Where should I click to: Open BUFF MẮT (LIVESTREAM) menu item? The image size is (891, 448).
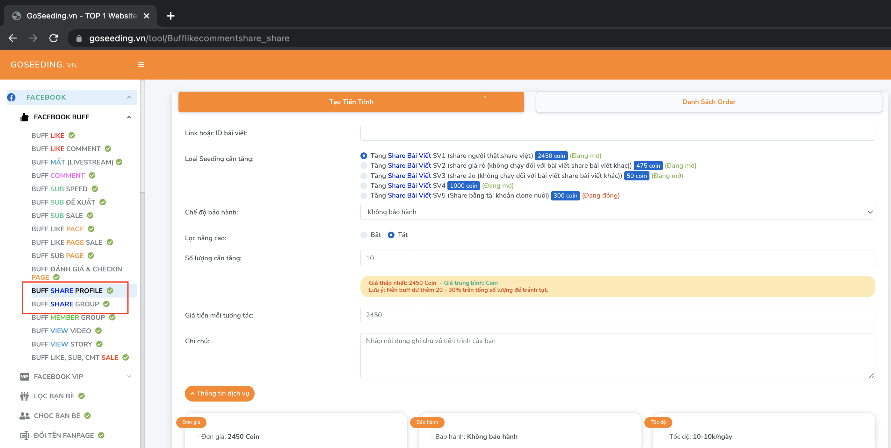pyautogui.click(x=72, y=162)
